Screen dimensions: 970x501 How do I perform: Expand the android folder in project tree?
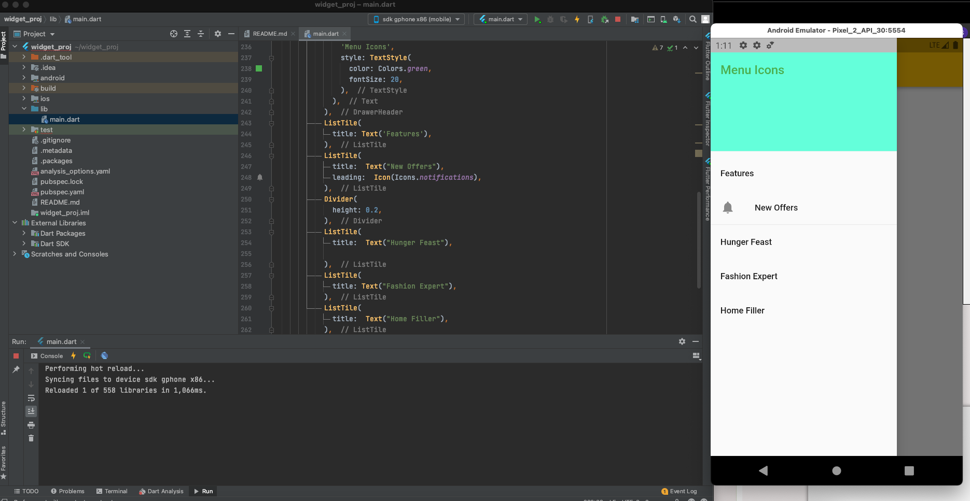(24, 78)
